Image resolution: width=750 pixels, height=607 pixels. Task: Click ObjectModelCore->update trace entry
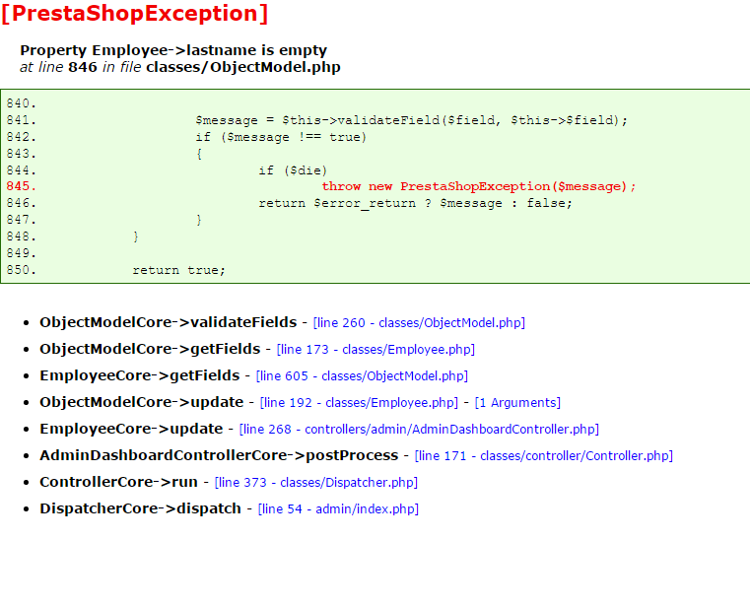pos(142,402)
